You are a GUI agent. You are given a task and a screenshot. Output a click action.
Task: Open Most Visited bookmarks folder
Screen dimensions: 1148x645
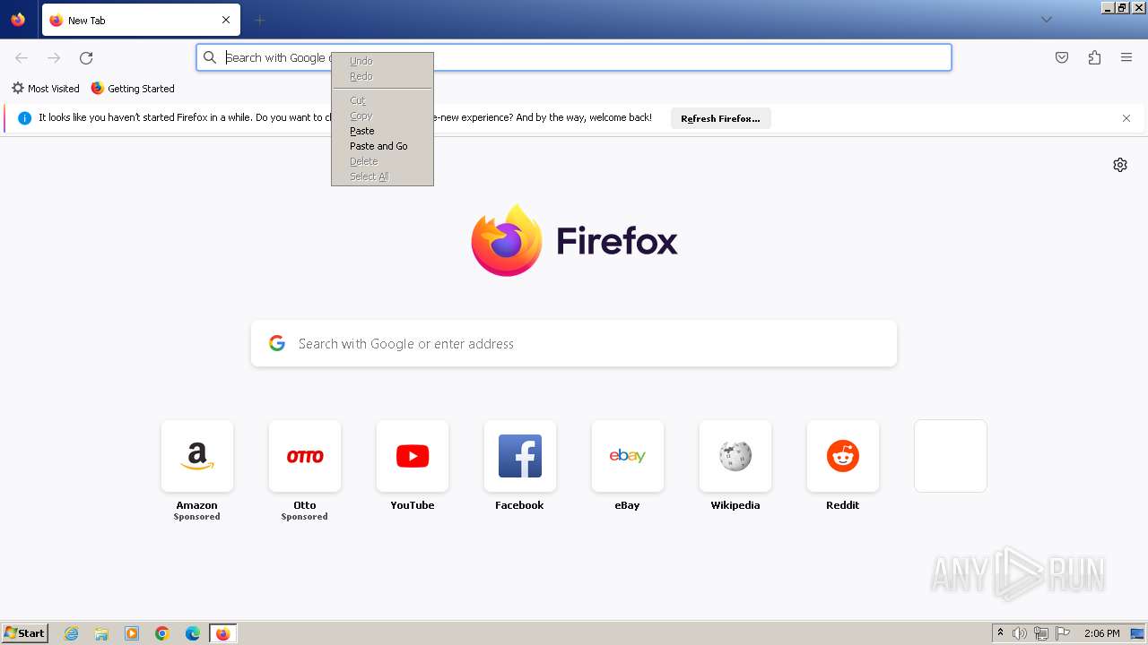(46, 89)
